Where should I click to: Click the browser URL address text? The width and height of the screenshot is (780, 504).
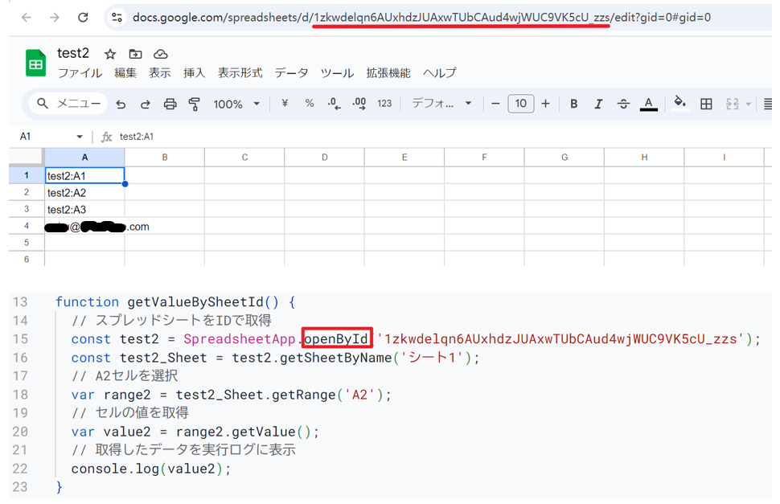(x=421, y=18)
